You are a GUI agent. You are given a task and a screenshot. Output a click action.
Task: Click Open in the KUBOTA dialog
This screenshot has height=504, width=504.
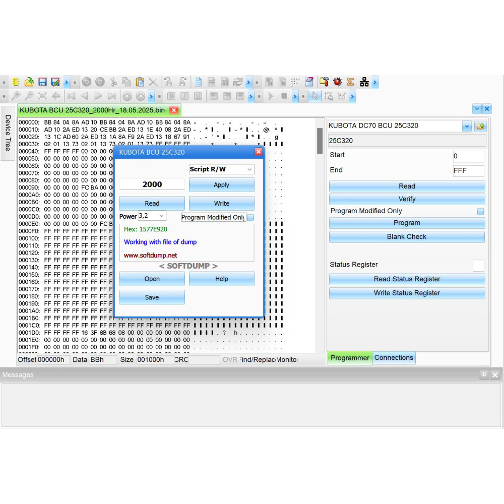click(x=152, y=279)
